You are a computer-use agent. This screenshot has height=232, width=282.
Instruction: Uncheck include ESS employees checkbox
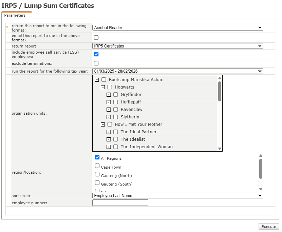point(96,54)
